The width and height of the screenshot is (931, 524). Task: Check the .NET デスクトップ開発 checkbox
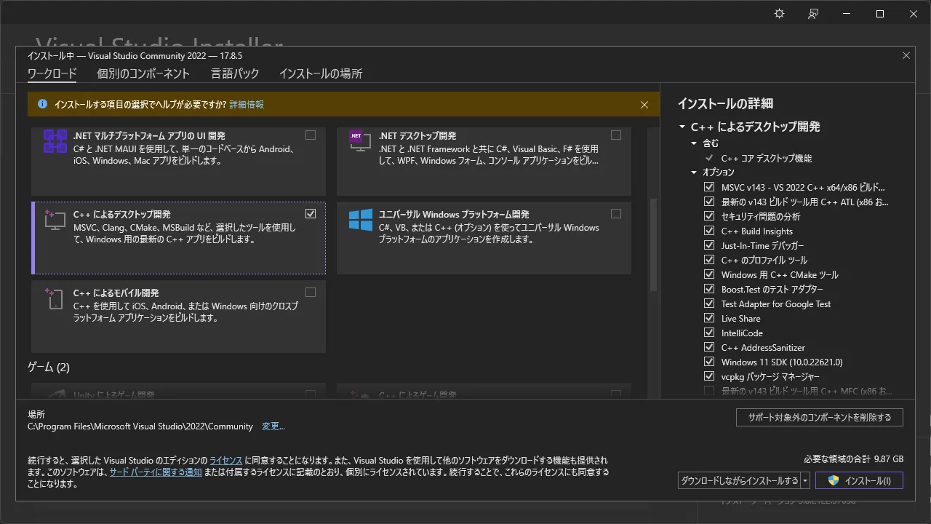[x=616, y=135]
